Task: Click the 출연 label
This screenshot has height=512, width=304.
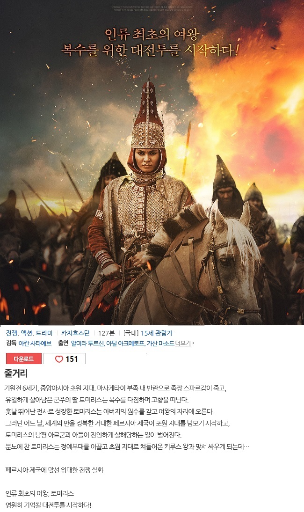Action: click(63, 343)
